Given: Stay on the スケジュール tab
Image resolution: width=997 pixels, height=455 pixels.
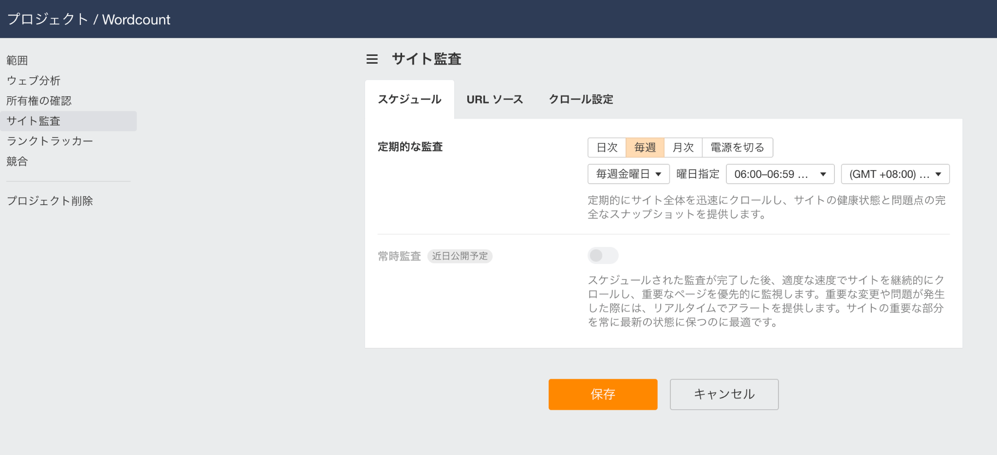Looking at the screenshot, I should (x=409, y=99).
